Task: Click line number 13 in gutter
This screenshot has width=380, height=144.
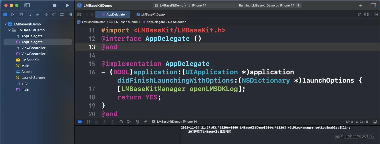Action: pyautogui.click(x=92, y=47)
